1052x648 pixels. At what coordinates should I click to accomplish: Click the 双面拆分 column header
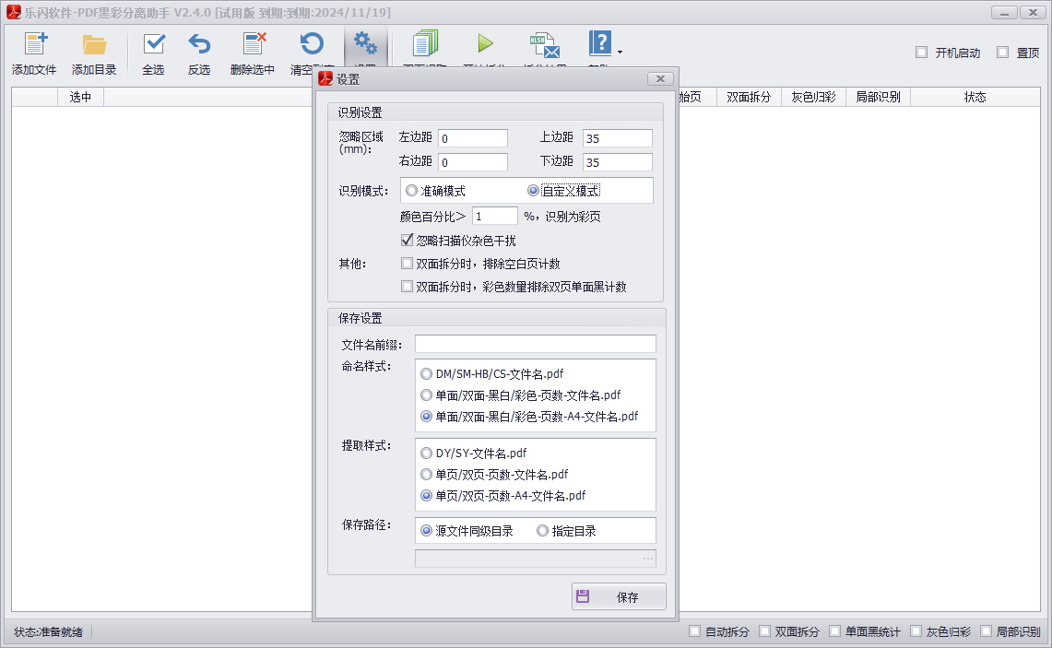(750, 98)
